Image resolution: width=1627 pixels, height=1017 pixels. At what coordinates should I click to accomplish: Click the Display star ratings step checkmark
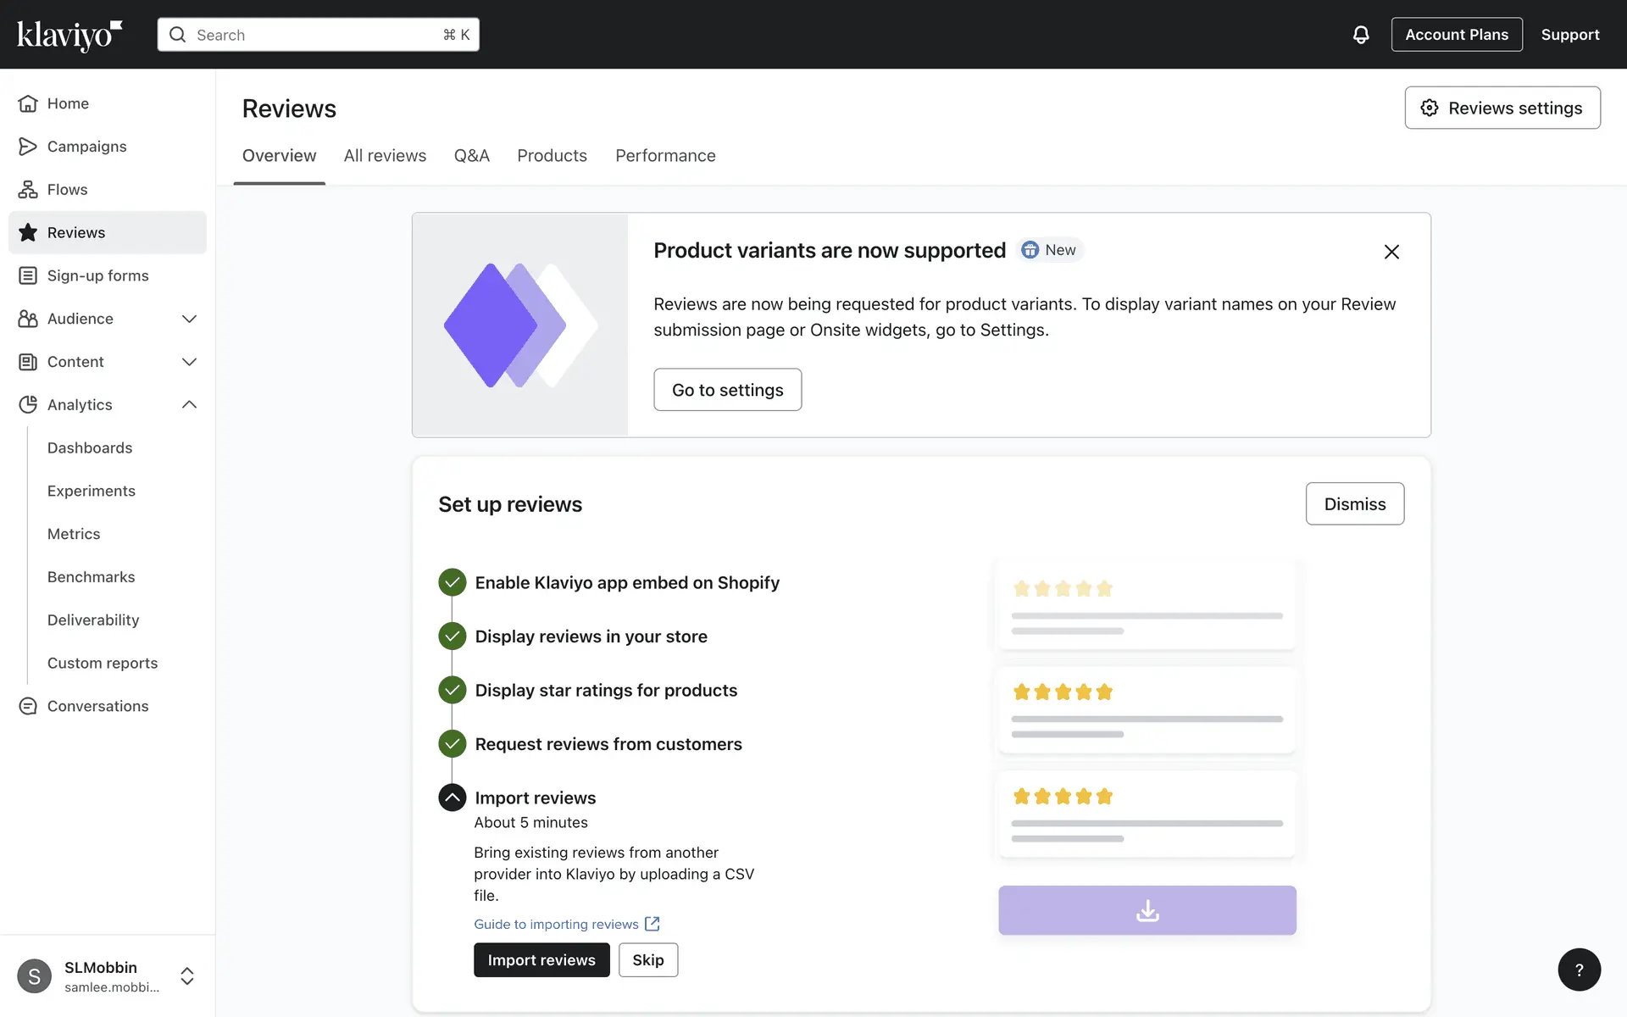coord(452,690)
